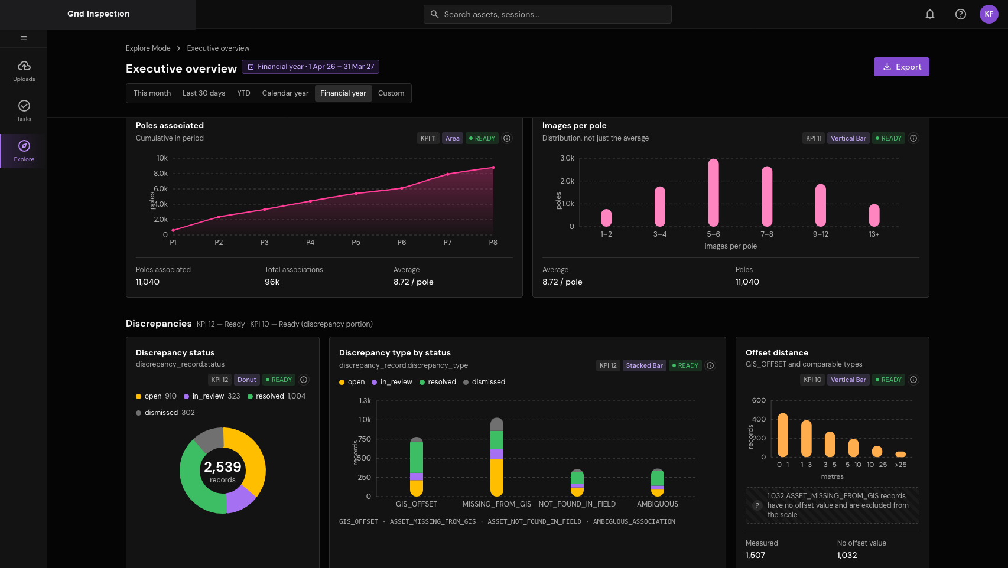Click the question mark on excluded records note

coord(757,505)
